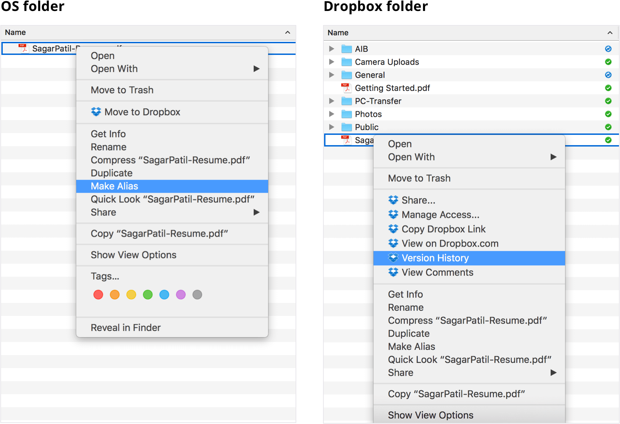
Task: Select the Getting Started.pdf row
Action: pyautogui.click(x=471, y=88)
